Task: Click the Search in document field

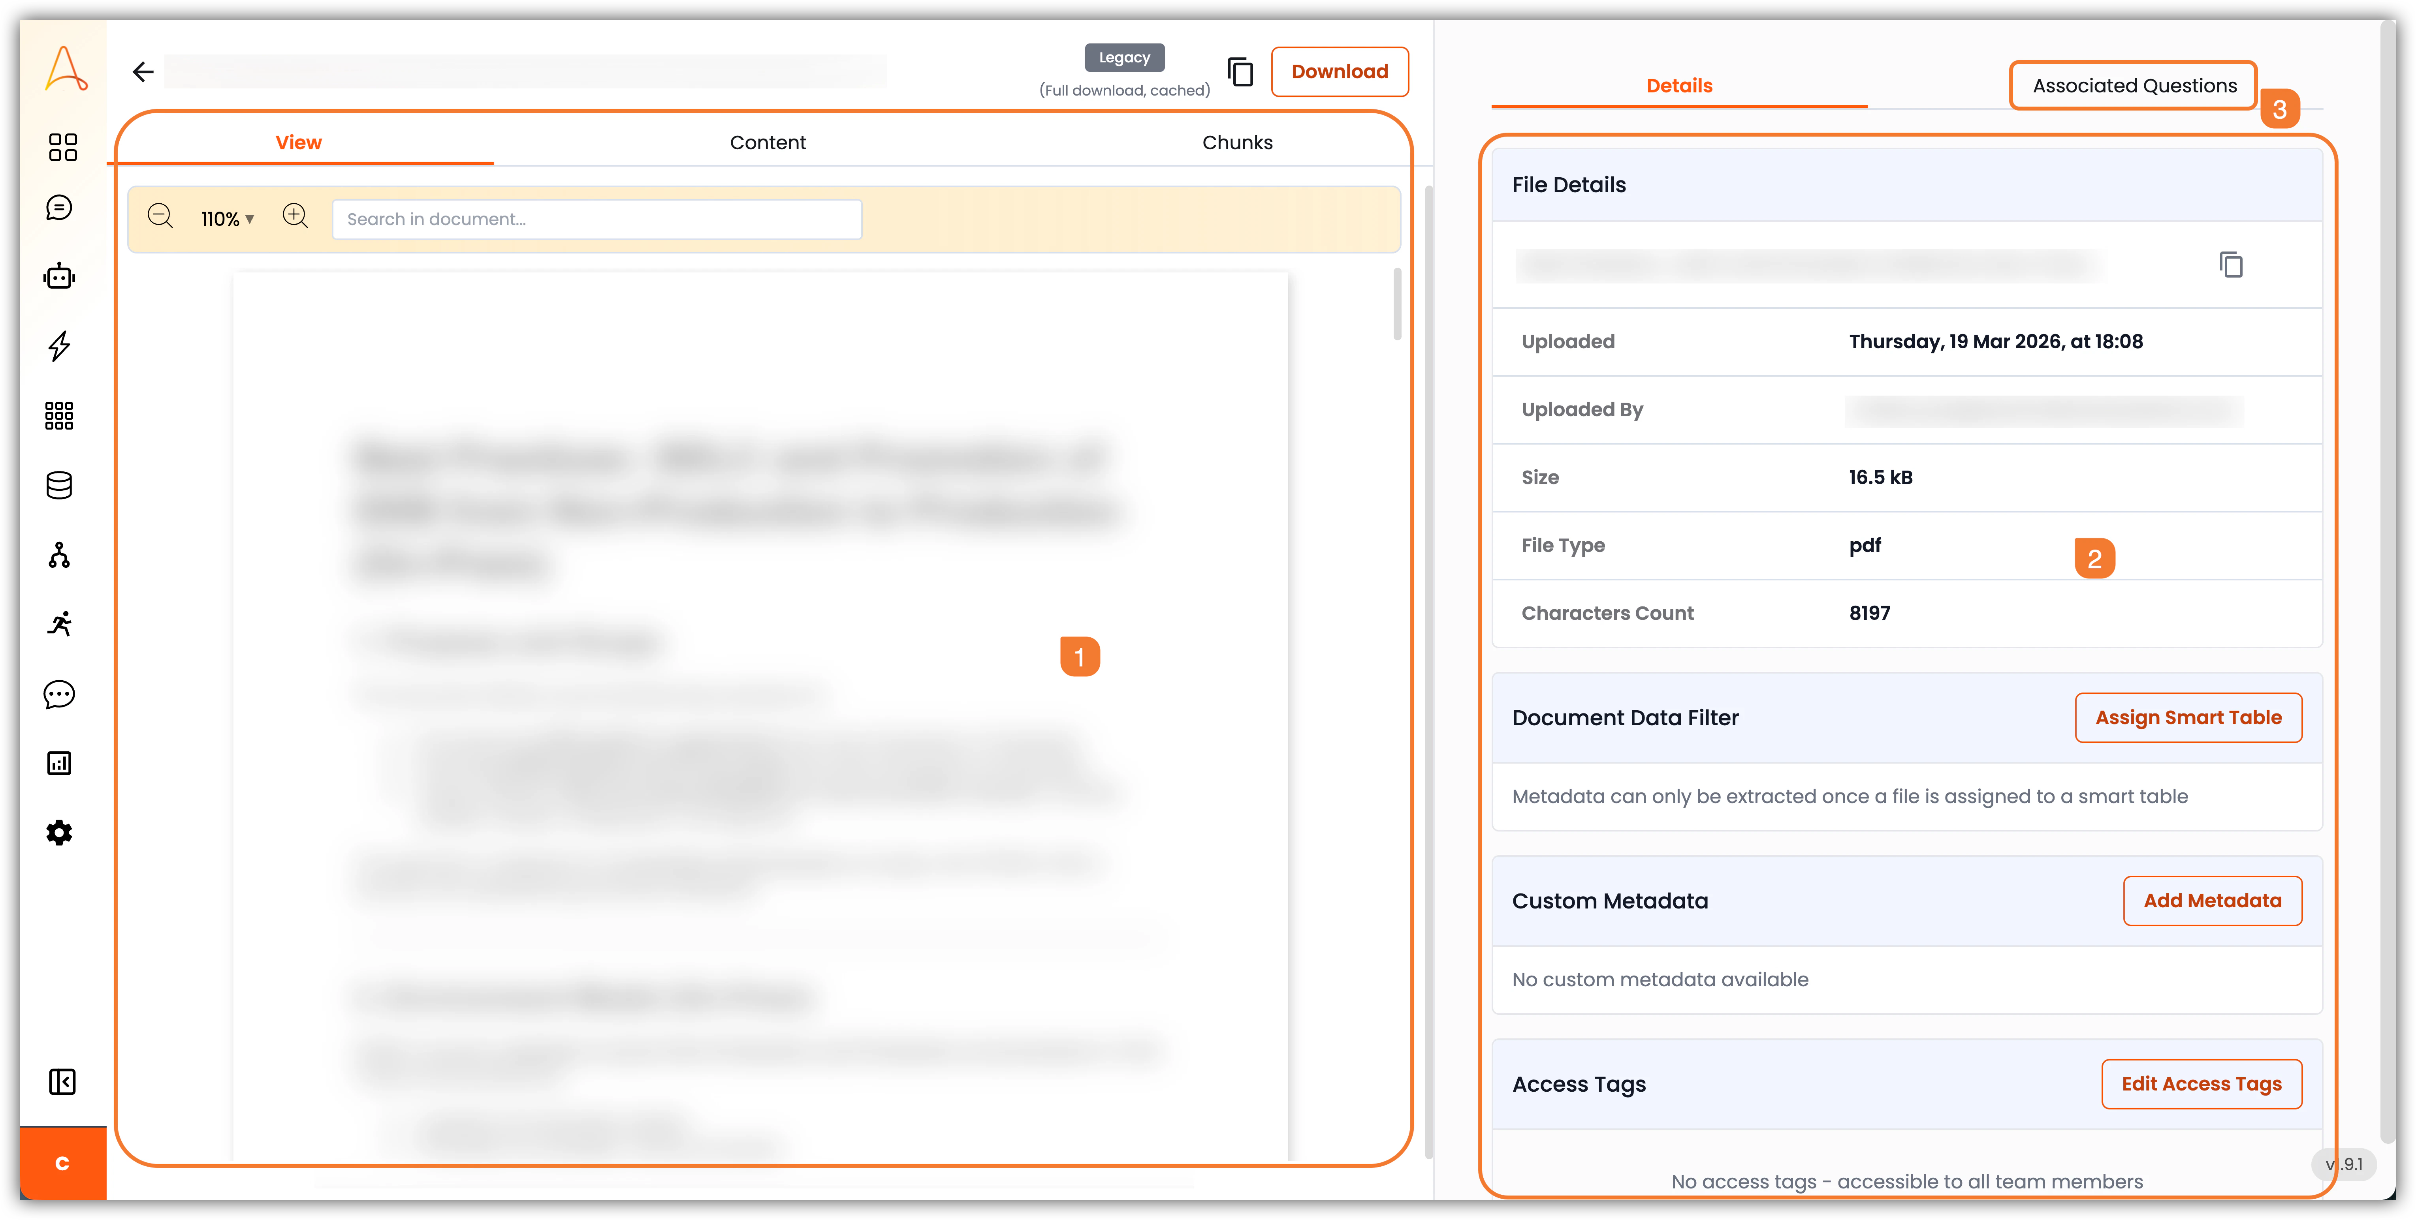Action: tap(597, 218)
